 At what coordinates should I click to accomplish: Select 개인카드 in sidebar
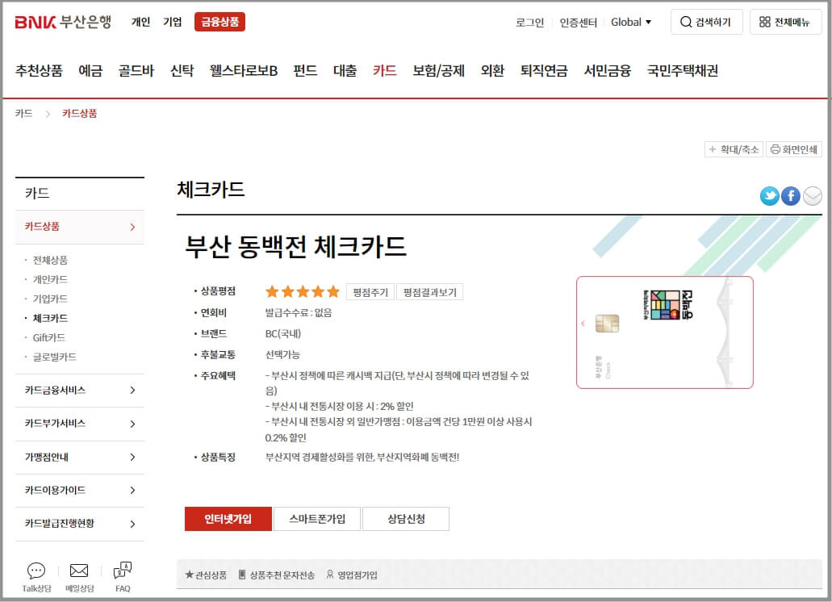click(x=50, y=279)
